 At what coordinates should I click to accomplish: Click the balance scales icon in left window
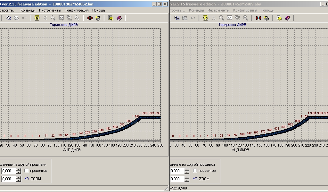tap(37, 18)
